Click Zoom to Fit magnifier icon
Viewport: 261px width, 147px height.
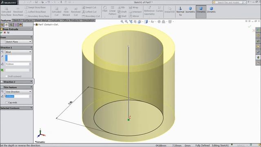[122, 22]
